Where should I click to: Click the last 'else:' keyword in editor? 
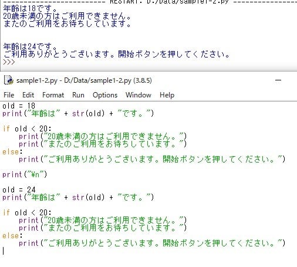[12, 236]
